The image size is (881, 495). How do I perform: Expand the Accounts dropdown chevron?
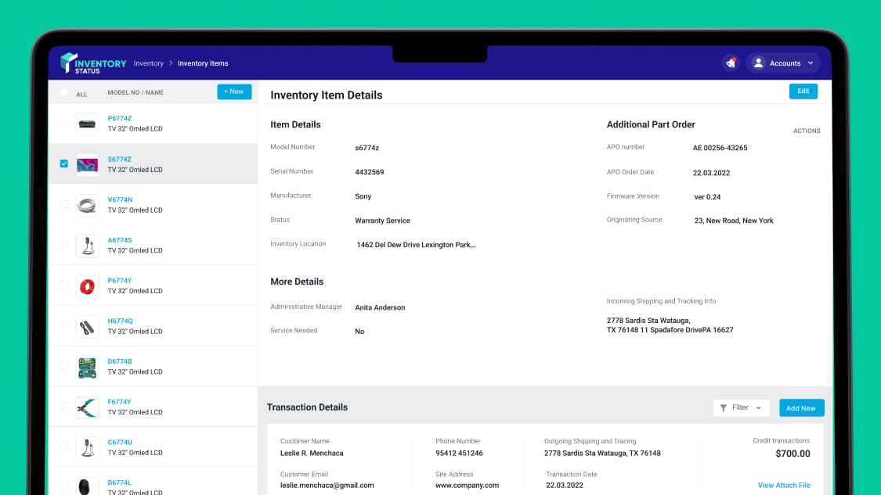click(x=811, y=63)
